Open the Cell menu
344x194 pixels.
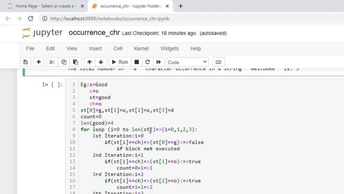click(118, 48)
